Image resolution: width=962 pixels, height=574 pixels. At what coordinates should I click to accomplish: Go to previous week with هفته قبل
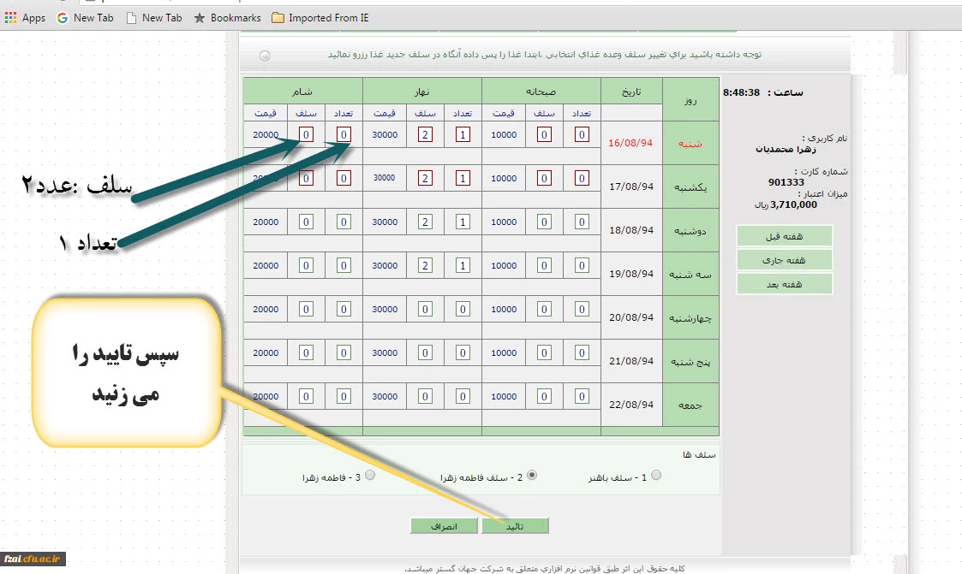(x=785, y=236)
